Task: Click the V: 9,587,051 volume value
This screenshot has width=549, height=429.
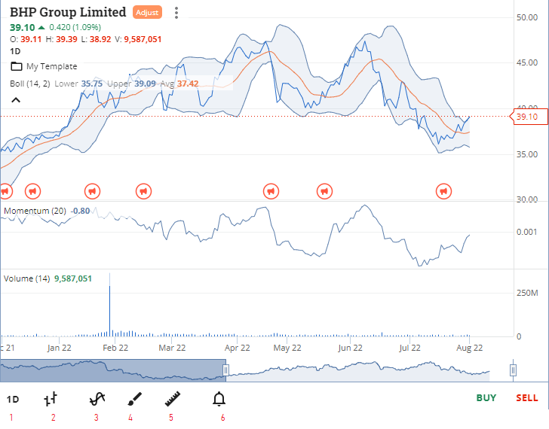Action: tap(138, 39)
